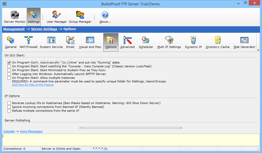Open the Group Manager
The height and width of the screenshot is (153, 262).
(80, 17)
